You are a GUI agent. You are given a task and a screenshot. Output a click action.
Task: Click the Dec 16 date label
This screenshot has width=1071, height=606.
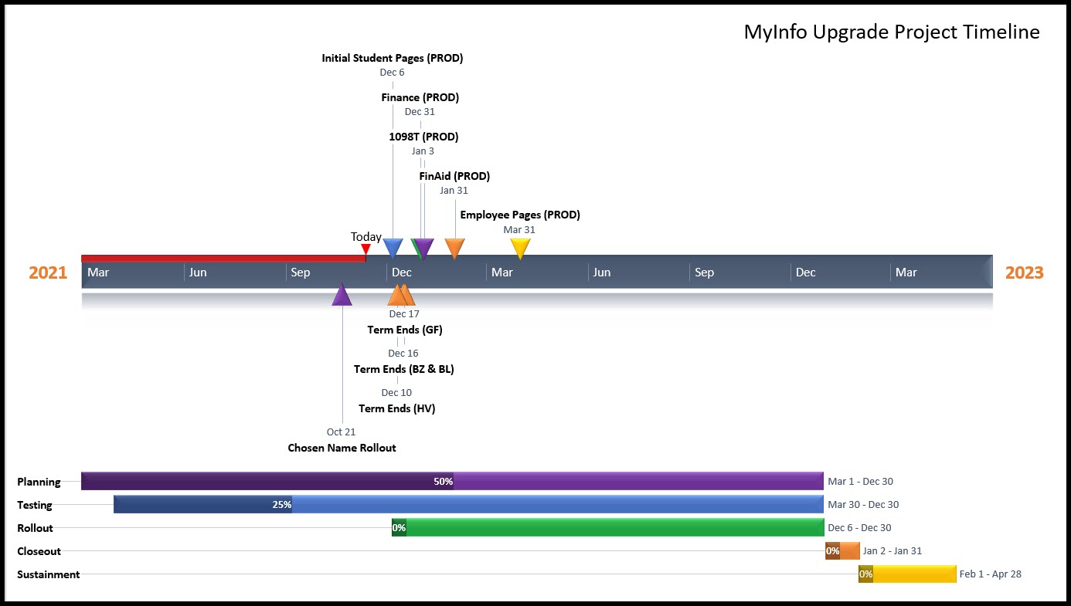pos(403,354)
